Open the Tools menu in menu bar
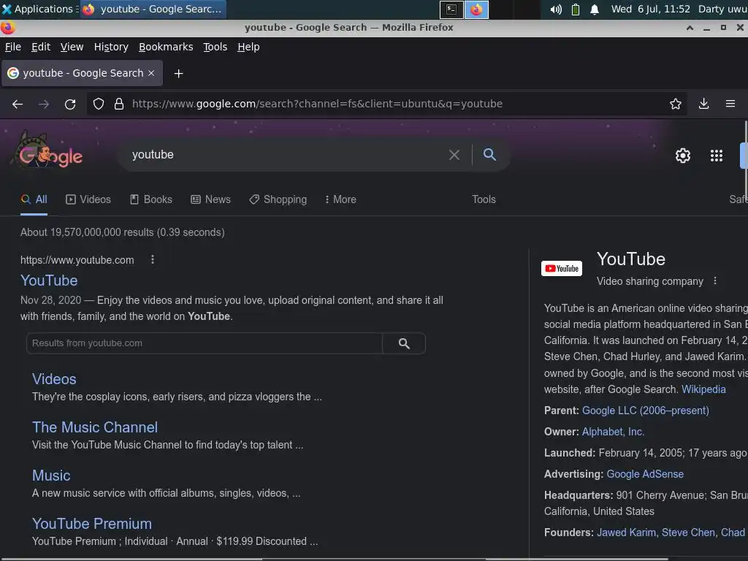748x561 pixels. [x=215, y=47]
